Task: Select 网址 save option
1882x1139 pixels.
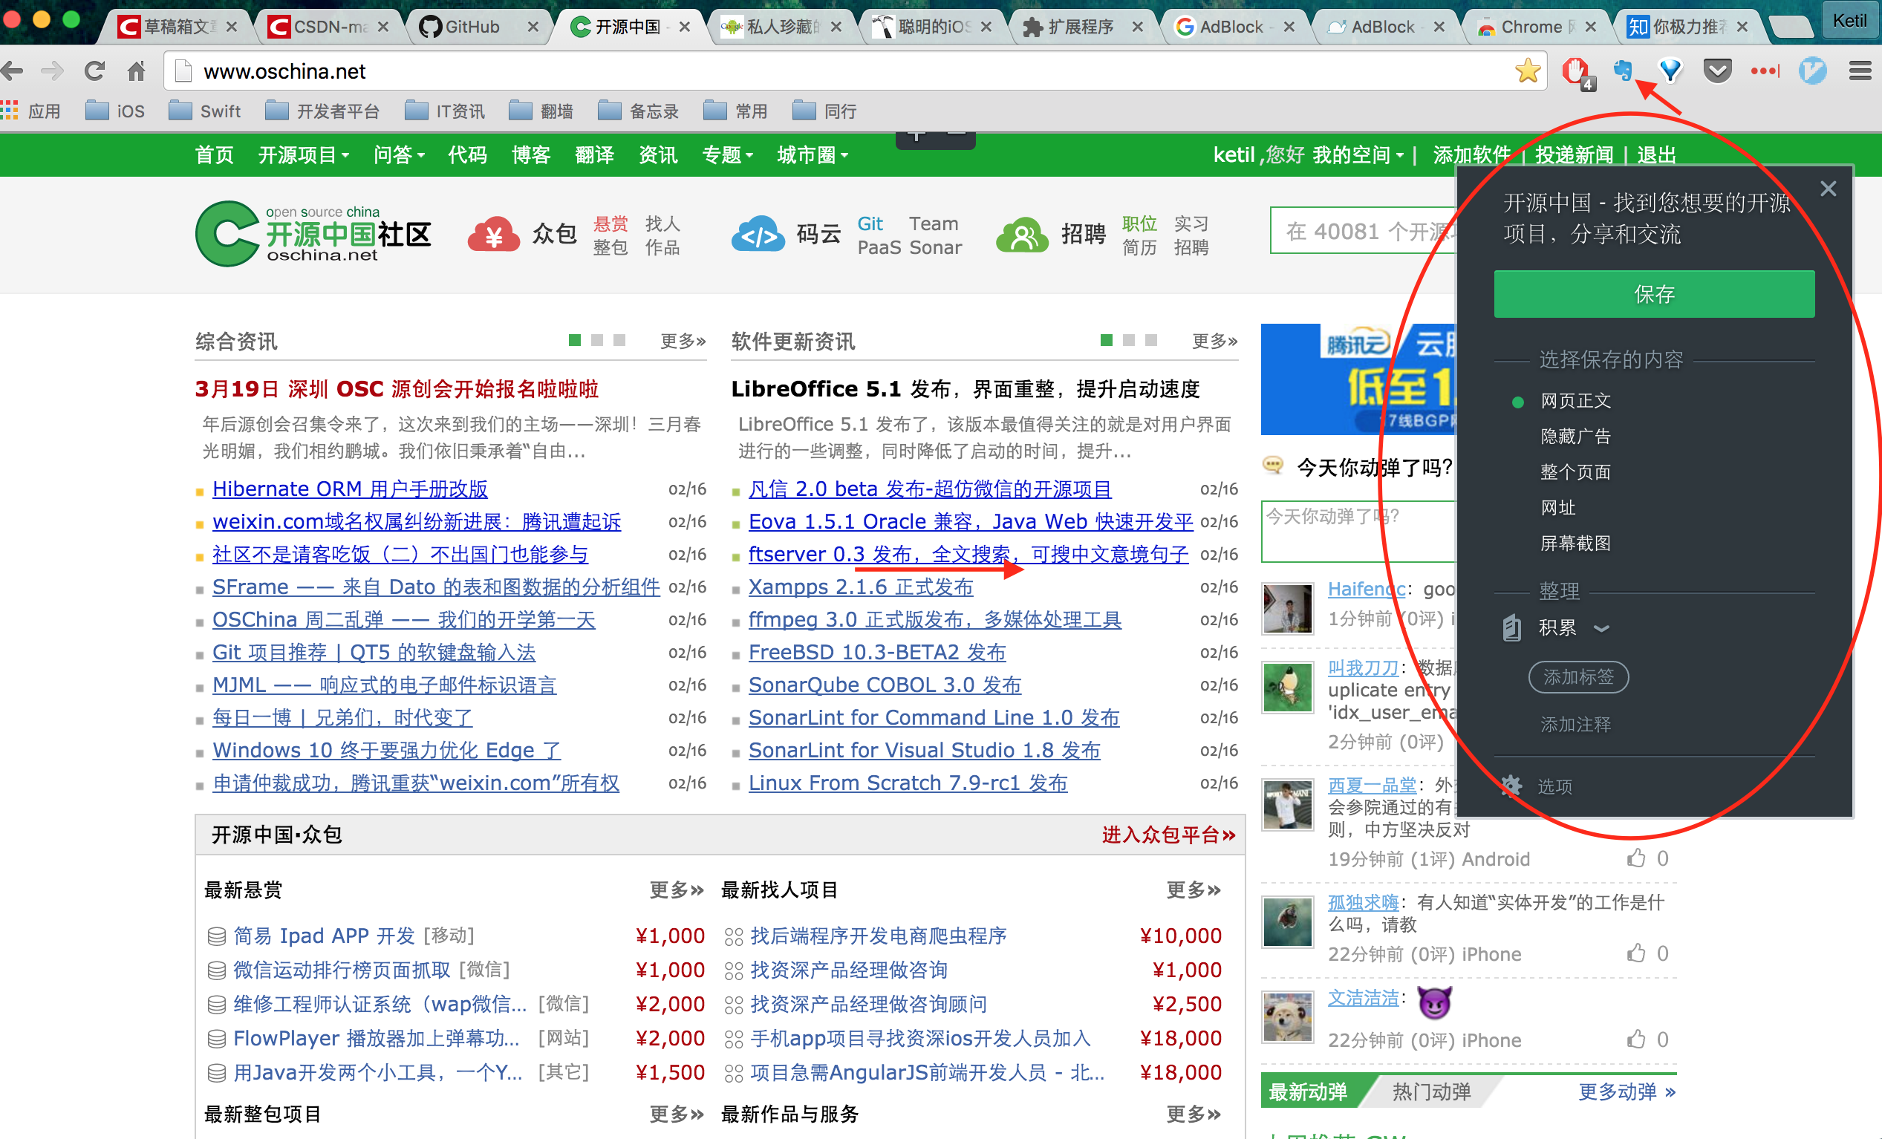Action: tap(1558, 508)
